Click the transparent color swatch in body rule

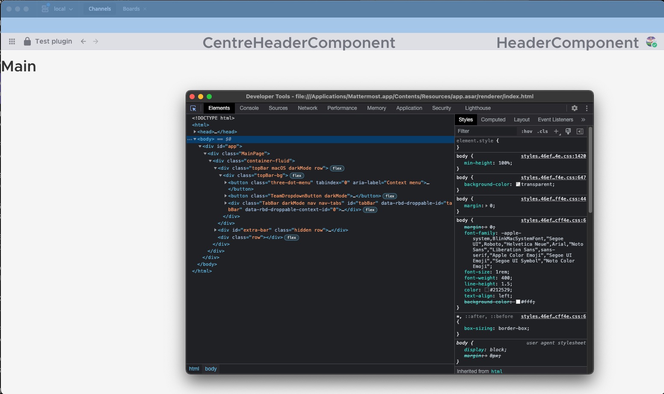(519, 184)
